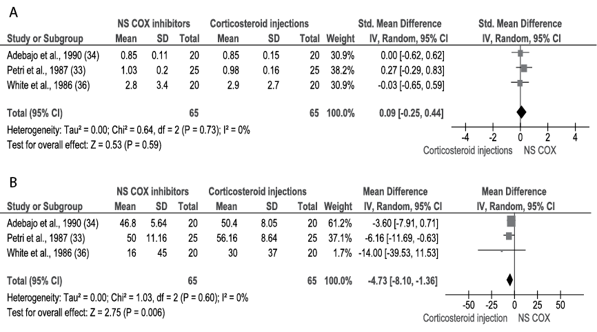The image size is (597, 332).
Task: Click Petri's gray square marker in panel B
Action: click(x=509, y=236)
